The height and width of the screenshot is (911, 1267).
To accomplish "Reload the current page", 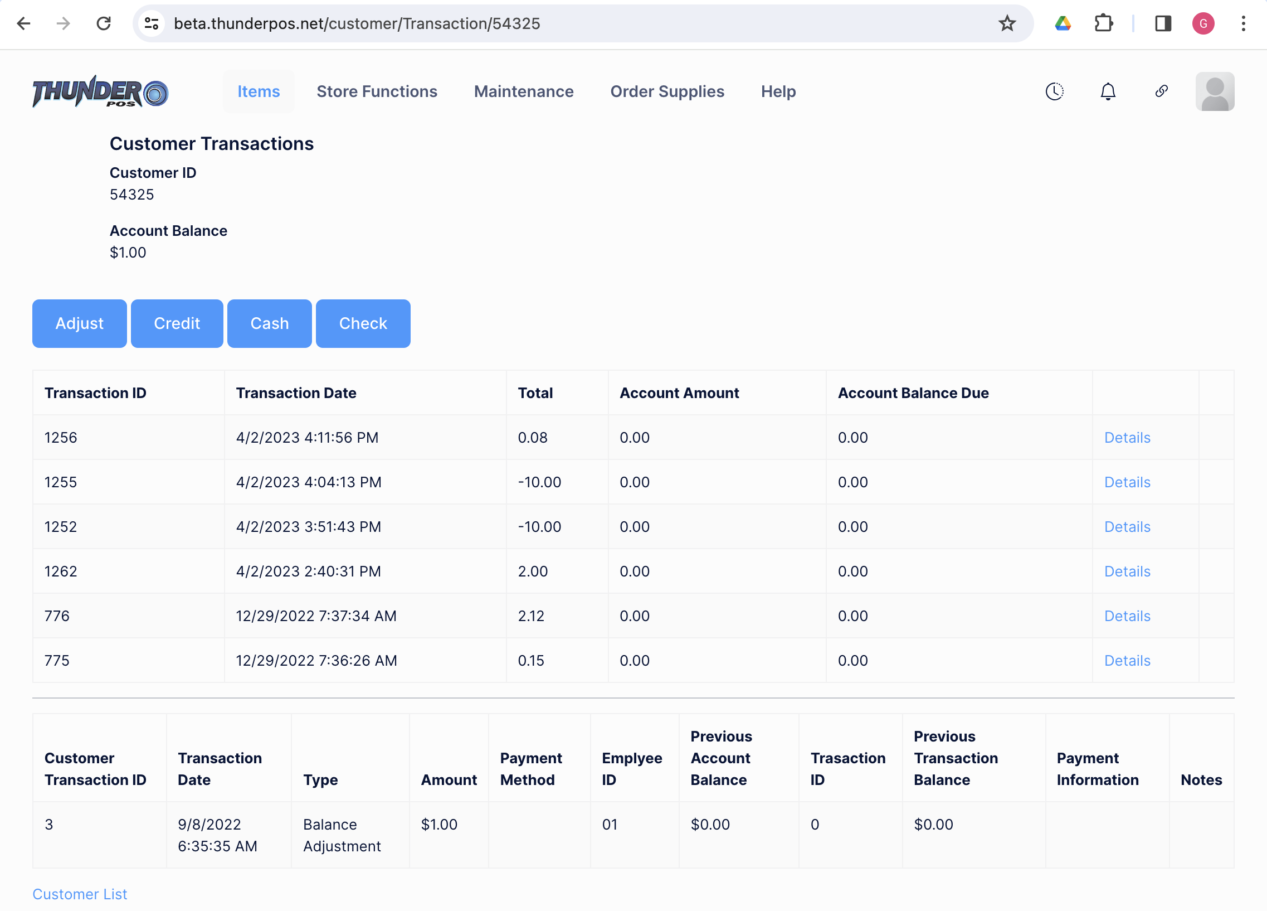I will pos(104,23).
